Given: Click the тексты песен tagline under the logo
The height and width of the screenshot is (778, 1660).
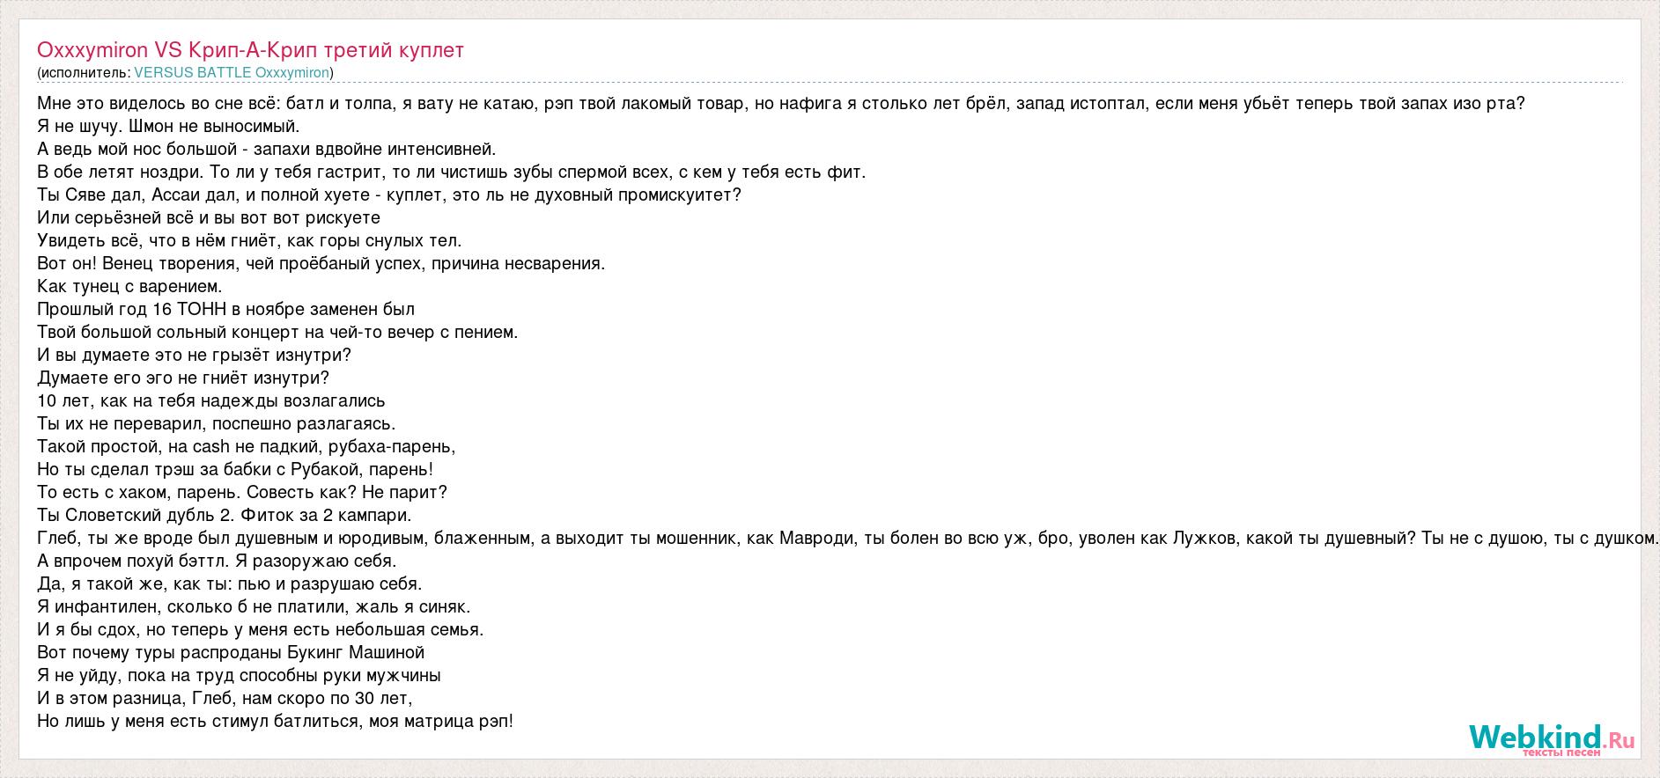Looking at the screenshot, I should coord(1561,752).
